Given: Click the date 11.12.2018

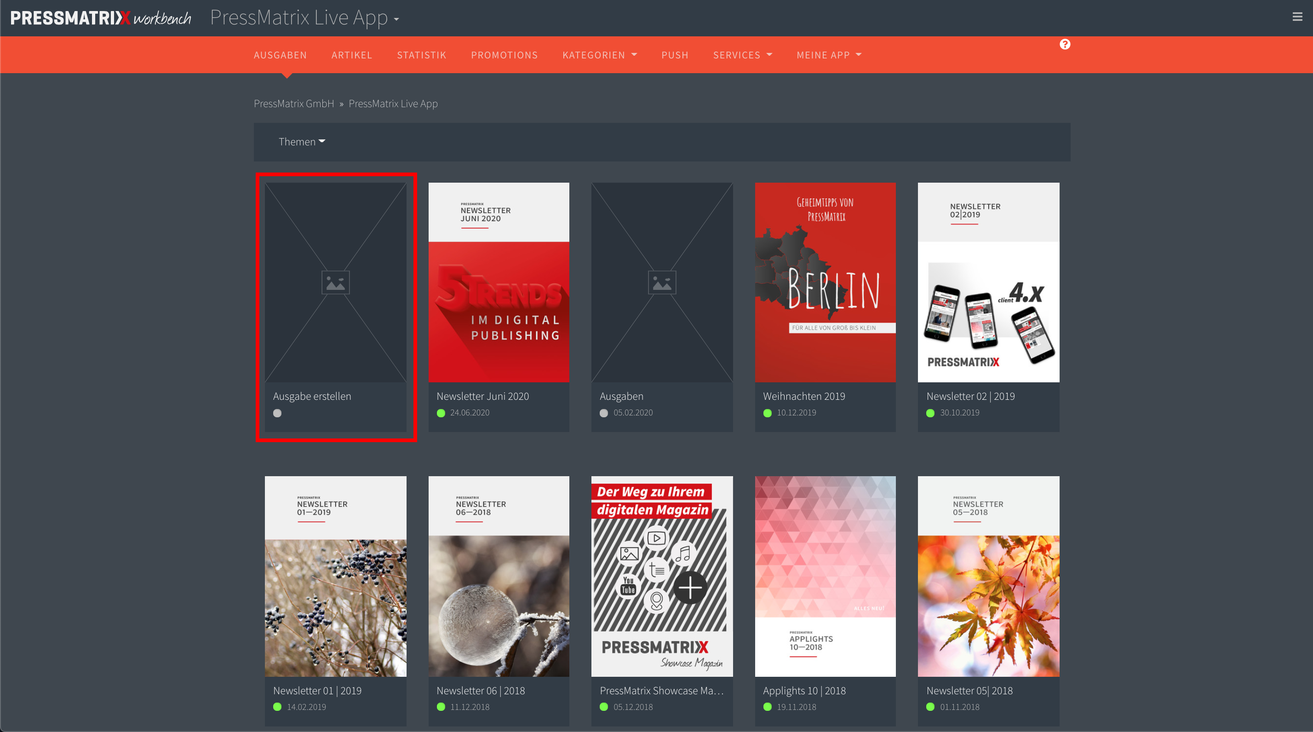Looking at the screenshot, I should tap(470, 707).
